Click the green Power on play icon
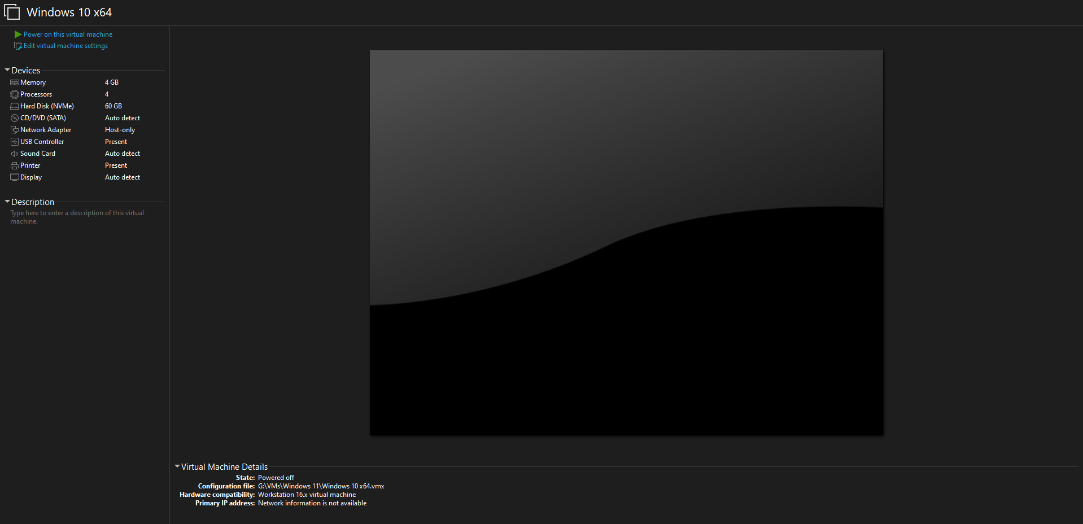1083x524 pixels. pyautogui.click(x=18, y=34)
